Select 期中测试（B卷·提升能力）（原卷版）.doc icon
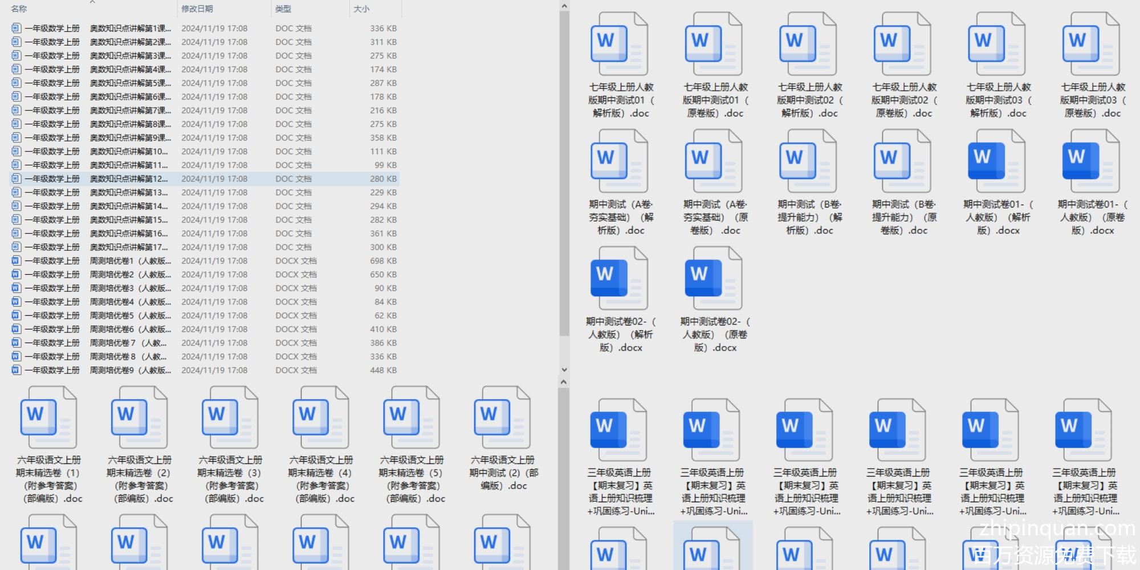Screen dimensions: 1140x570 [902, 162]
